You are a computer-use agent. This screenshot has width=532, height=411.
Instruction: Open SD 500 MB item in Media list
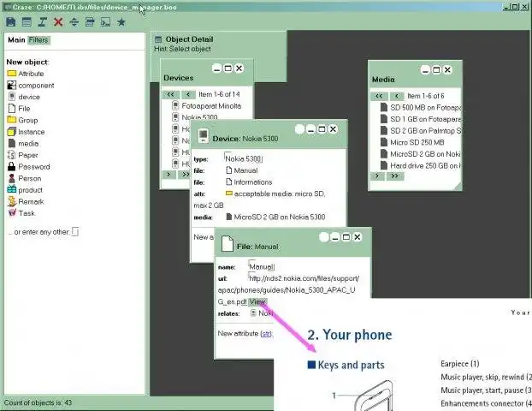pyautogui.click(x=420, y=107)
